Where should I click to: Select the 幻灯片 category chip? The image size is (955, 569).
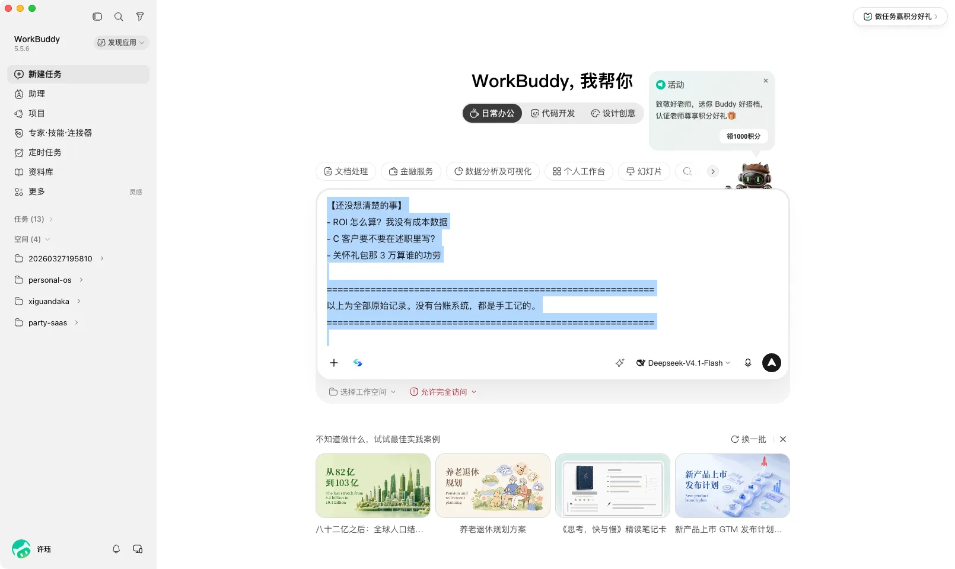pos(644,171)
